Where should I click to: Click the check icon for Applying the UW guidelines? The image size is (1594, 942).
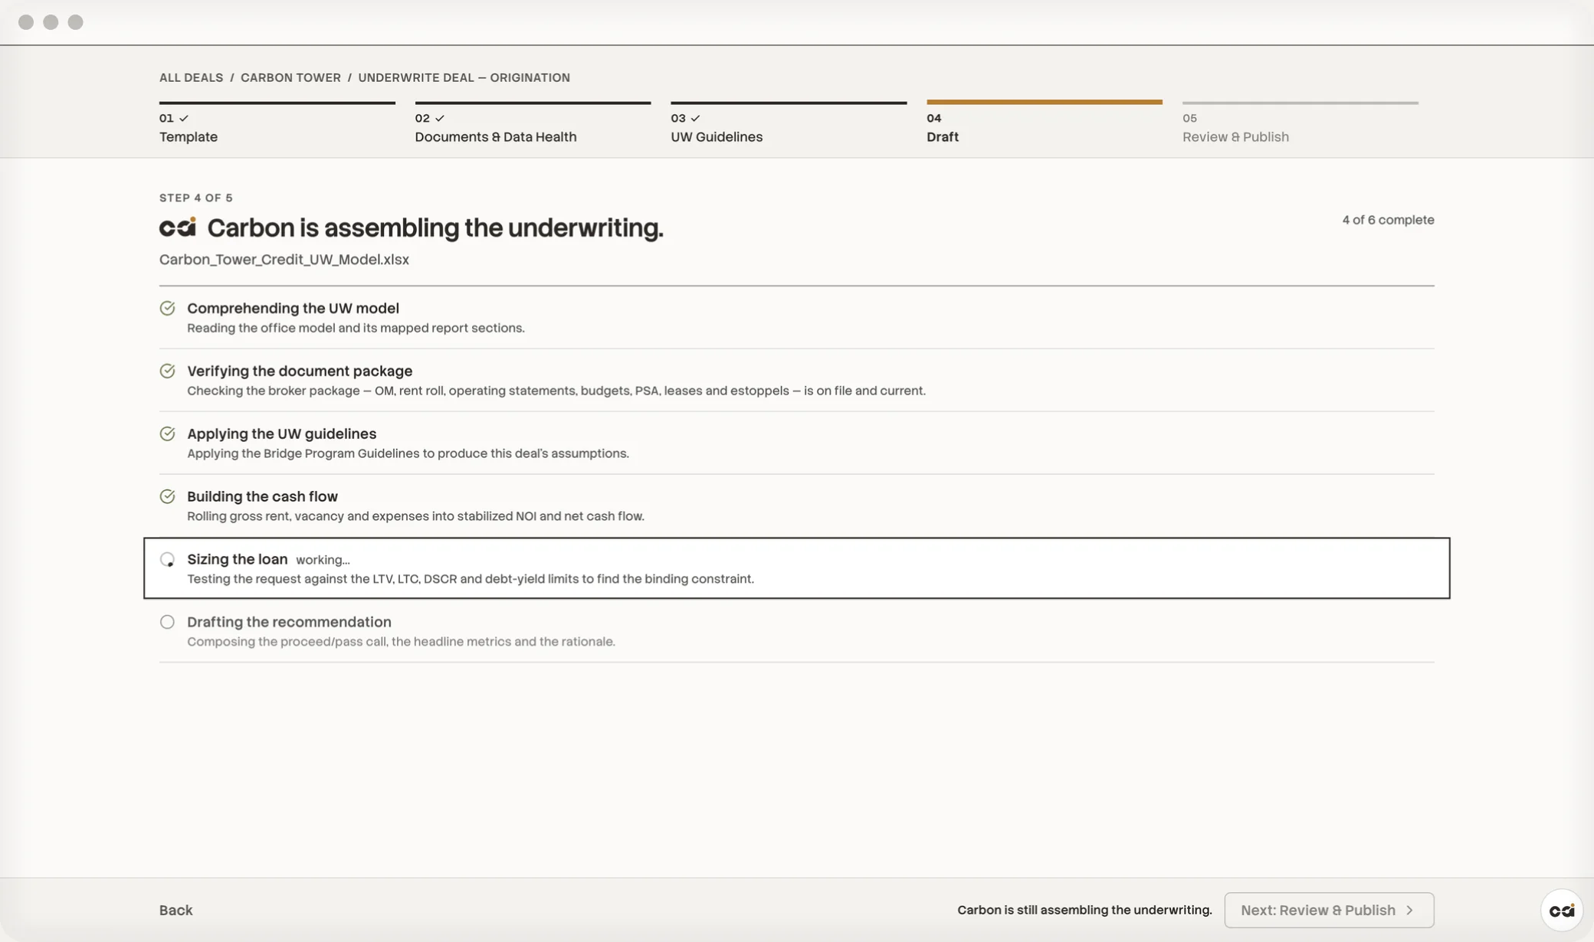[x=167, y=433]
